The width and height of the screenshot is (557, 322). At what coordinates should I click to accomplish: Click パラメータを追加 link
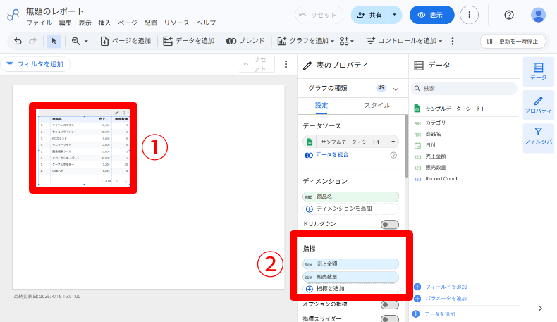click(x=441, y=299)
